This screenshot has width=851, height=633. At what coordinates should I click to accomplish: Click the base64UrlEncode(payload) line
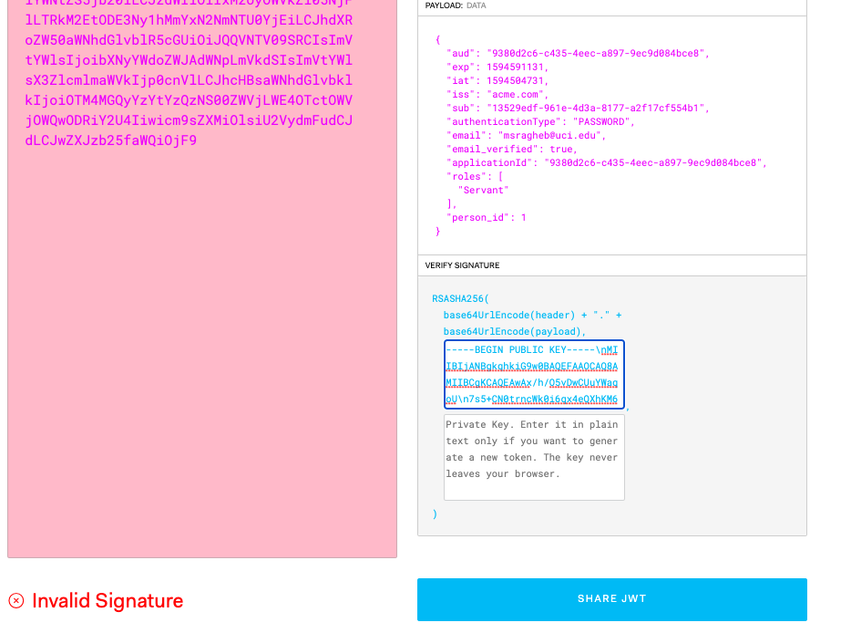point(515,331)
